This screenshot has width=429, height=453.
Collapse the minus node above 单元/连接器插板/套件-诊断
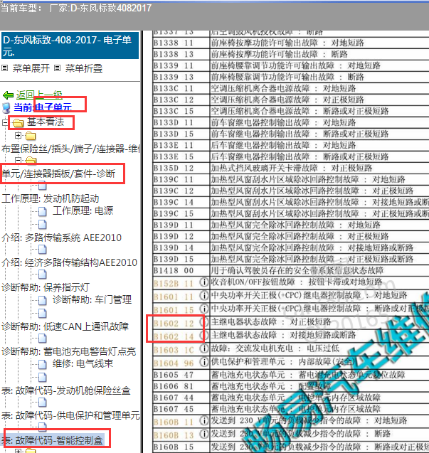[x=18, y=160]
